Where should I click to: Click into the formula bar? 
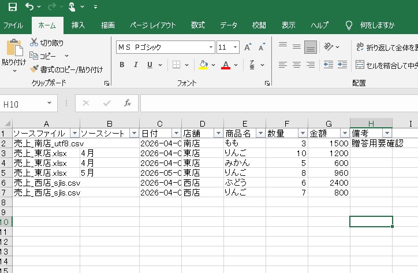tap(279, 103)
